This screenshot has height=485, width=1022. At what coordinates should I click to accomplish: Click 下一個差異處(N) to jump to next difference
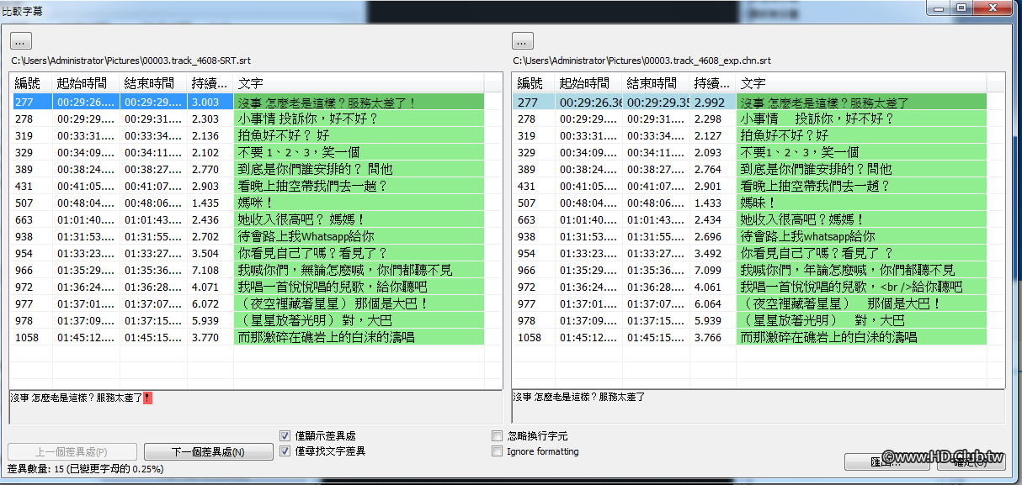[207, 451]
